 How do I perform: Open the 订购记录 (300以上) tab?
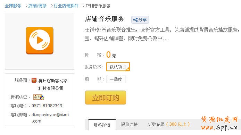coord(169,124)
